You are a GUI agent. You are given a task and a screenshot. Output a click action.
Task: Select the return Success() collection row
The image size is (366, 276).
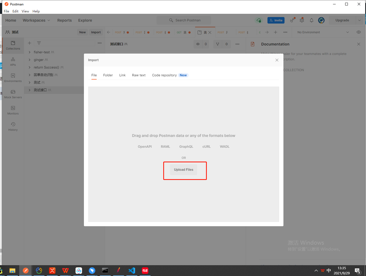(64, 67)
